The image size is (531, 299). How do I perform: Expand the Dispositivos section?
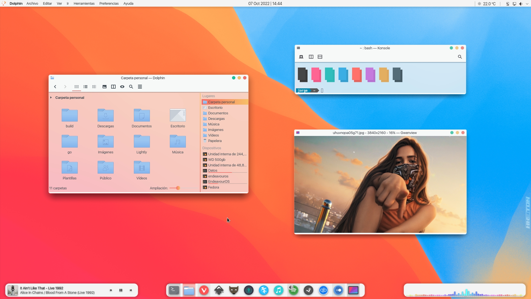[x=212, y=148]
